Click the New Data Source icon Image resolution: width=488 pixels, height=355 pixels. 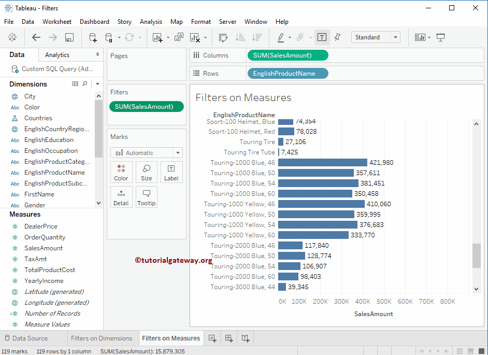click(93, 37)
